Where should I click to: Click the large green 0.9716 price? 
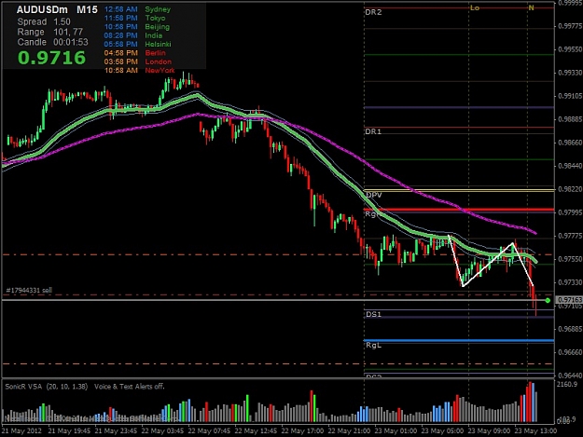[x=51, y=58]
